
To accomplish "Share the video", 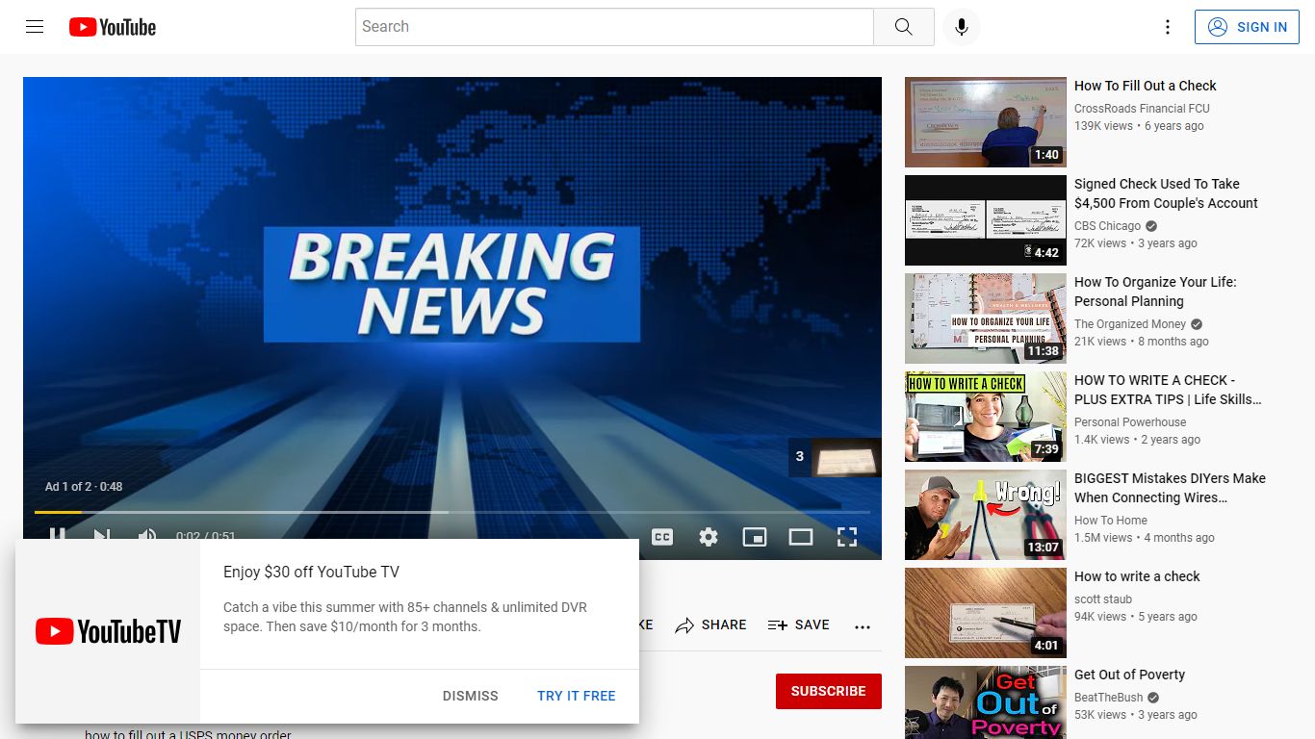I will click(x=710, y=625).
